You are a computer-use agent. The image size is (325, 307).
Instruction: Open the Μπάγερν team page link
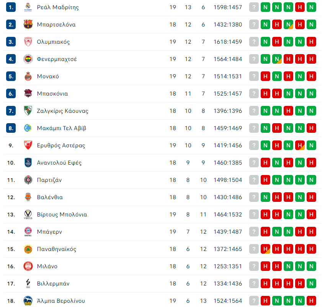(x=49, y=232)
